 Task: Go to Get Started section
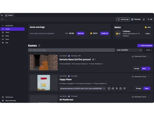click(x=13, y=26)
